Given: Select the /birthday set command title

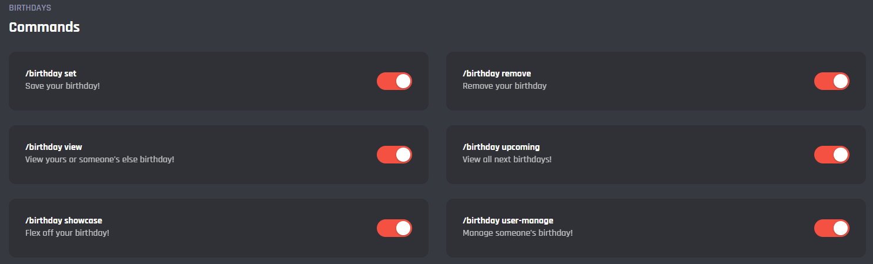Looking at the screenshot, I should tap(51, 73).
